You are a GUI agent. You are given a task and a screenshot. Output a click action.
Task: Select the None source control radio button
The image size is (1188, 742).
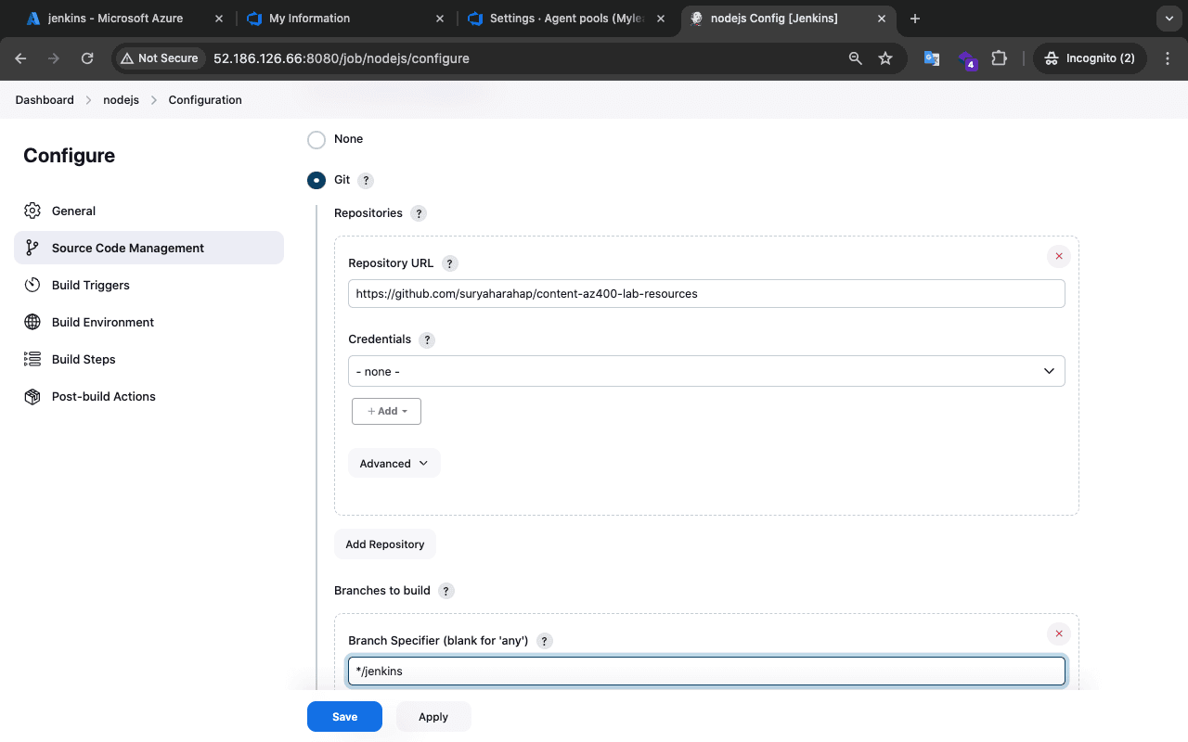pyautogui.click(x=316, y=139)
